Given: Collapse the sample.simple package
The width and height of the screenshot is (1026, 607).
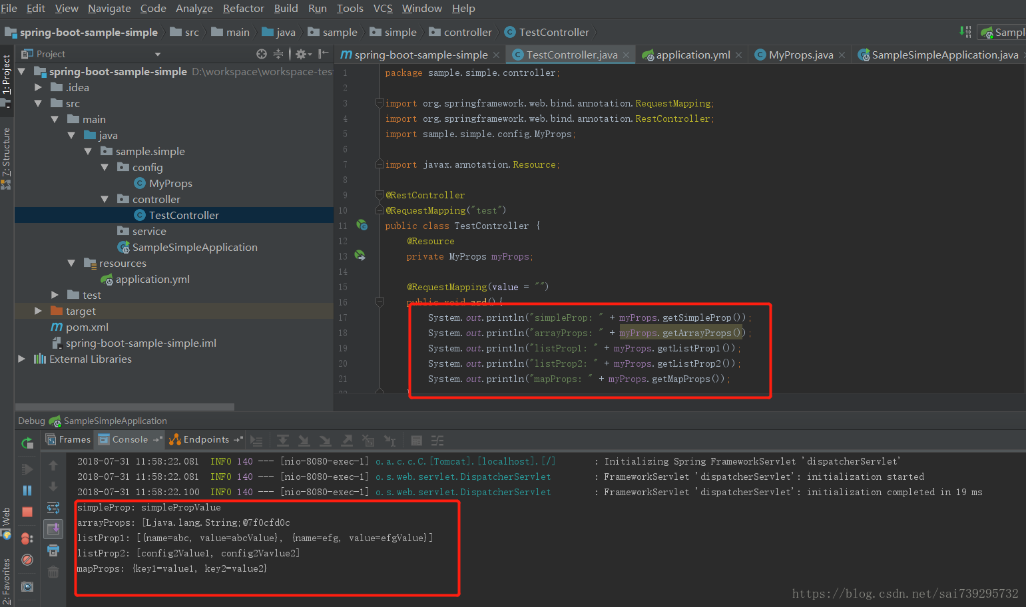Looking at the screenshot, I should 88,151.
